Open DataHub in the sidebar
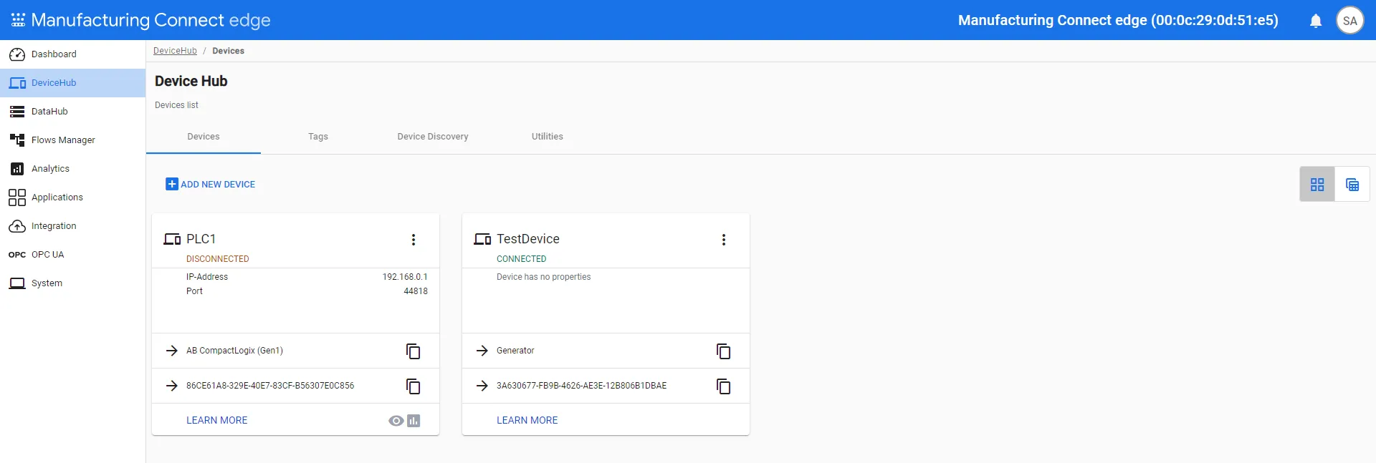Image resolution: width=1376 pixels, height=463 pixels. pos(72,112)
